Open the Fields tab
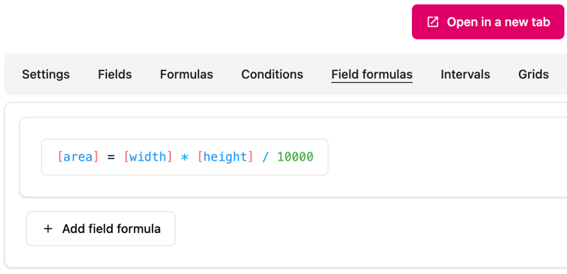Screen dimensions: 567x274 (x=115, y=75)
